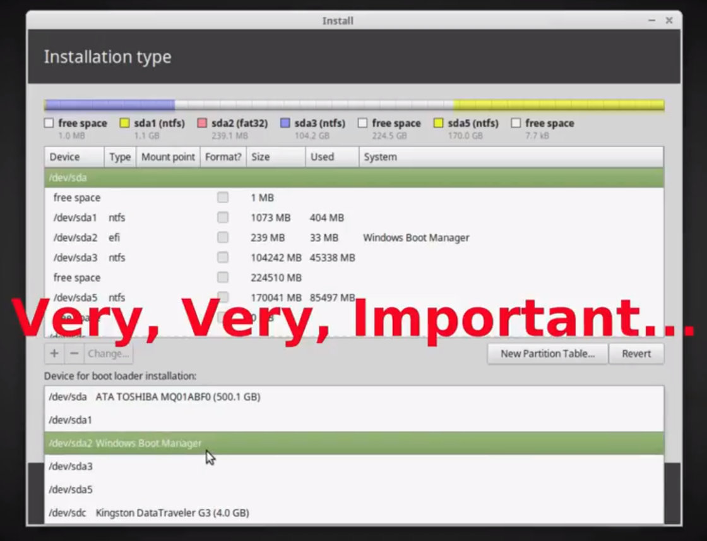Toggle the Format checkbox for /dev/sda2

click(x=223, y=238)
